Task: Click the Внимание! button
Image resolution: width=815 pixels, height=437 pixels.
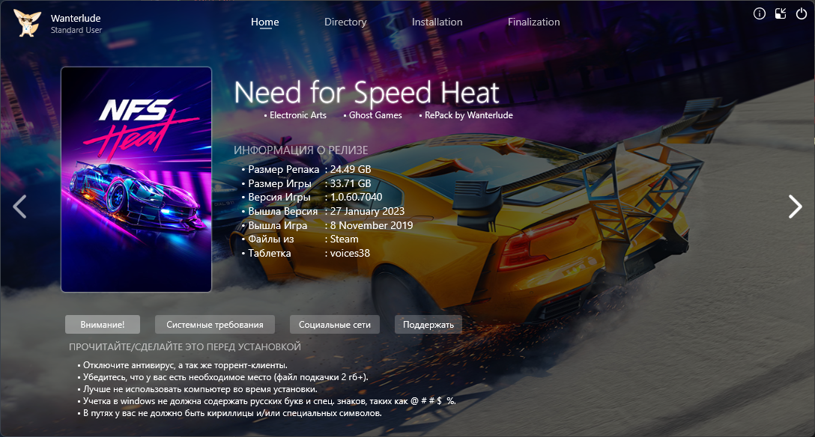Action: 103,324
